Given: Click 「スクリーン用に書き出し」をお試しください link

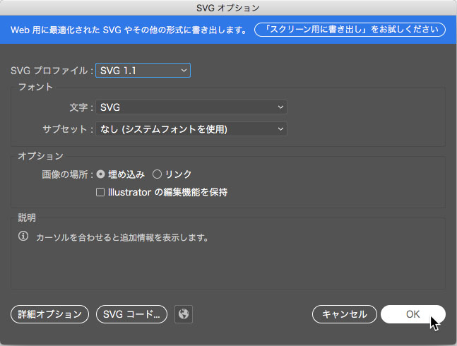Looking at the screenshot, I should [x=350, y=30].
